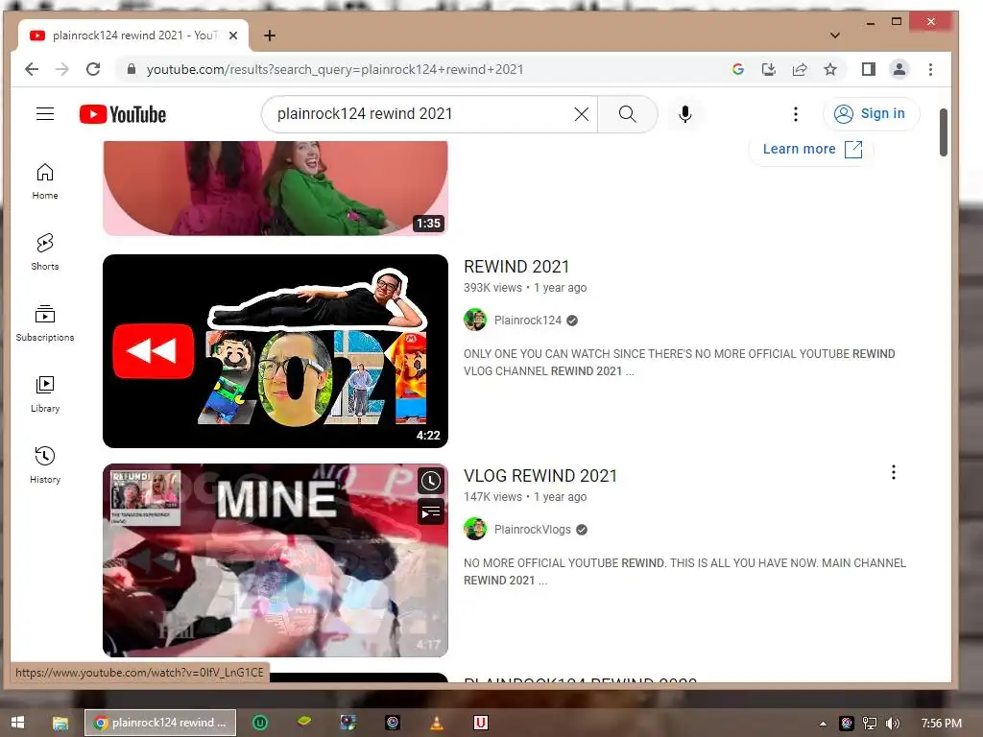Image resolution: width=983 pixels, height=737 pixels.
Task: Add VLOG REWIND 2021 to Watch later
Action: [x=431, y=482]
